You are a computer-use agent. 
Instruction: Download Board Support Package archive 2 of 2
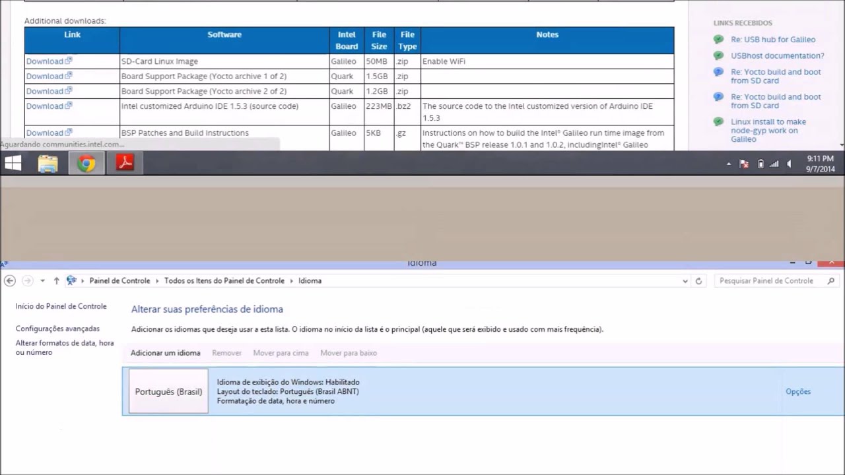click(x=44, y=91)
